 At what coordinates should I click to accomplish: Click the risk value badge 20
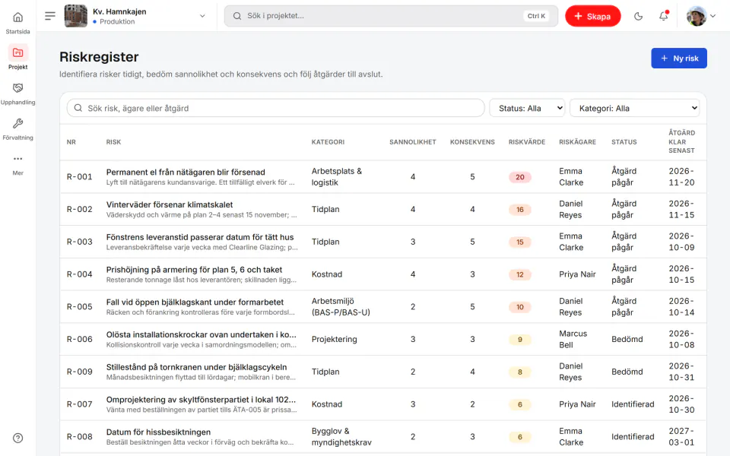click(x=520, y=177)
